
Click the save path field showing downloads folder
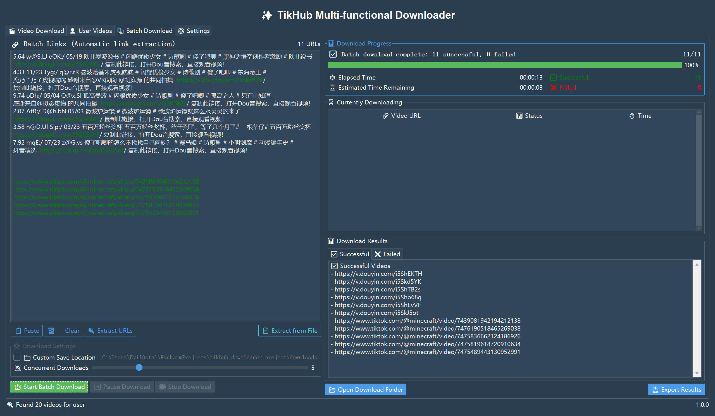209,357
